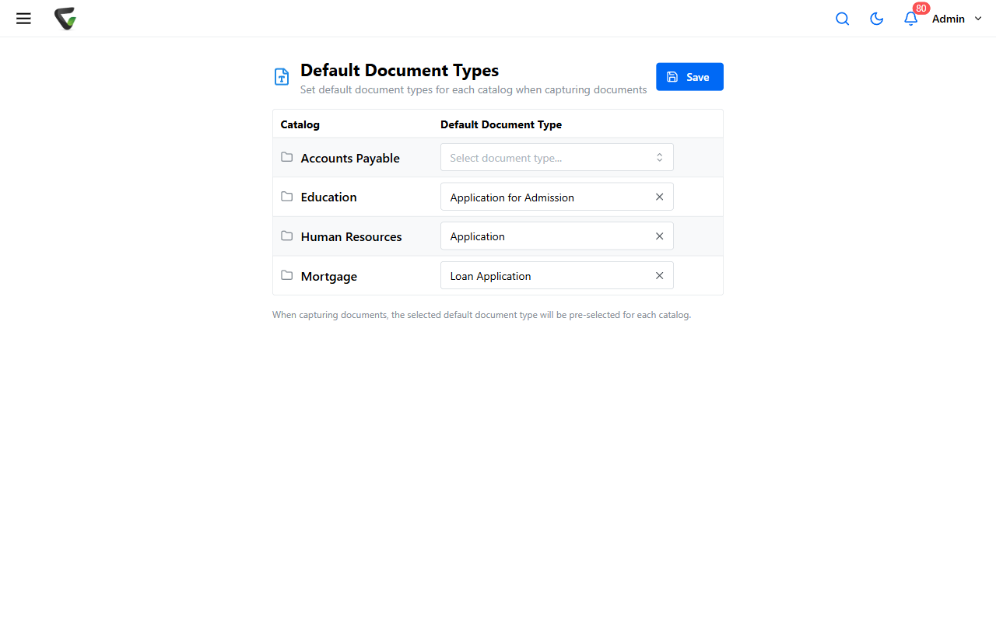
Task: Open the search magnifier icon
Action: click(842, 19)
